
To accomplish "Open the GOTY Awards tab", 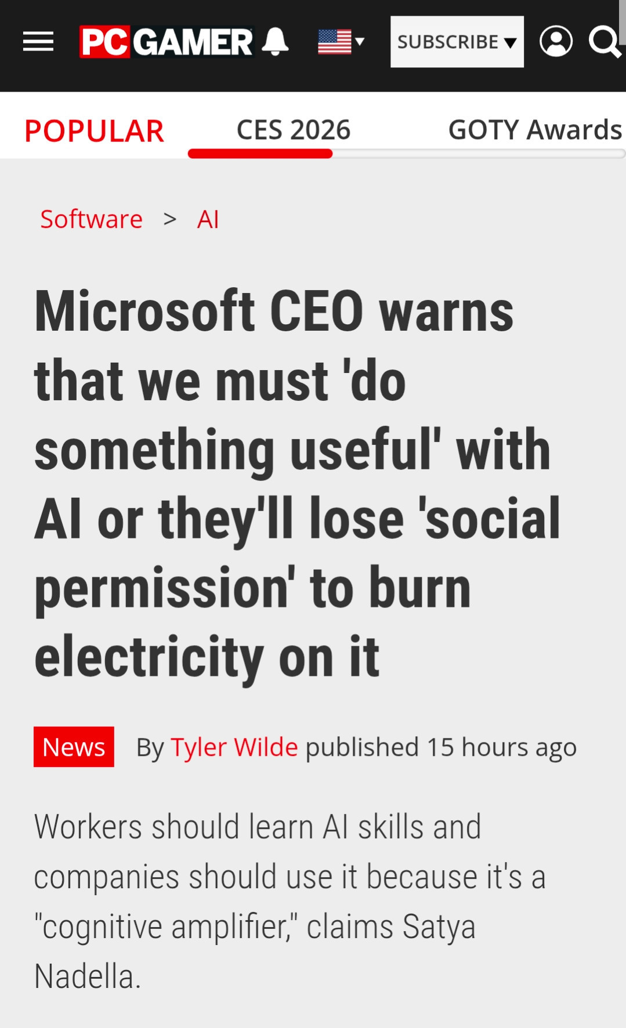I will [x=534, y=130].
